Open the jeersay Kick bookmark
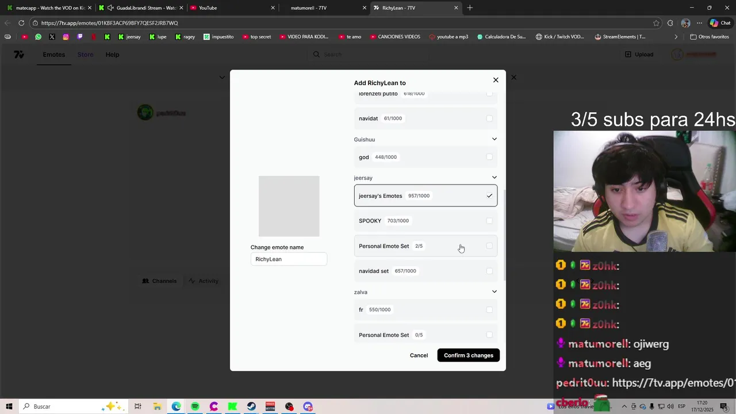Image resolution: width=736 pixels, height=414 pixels. tap(129, 37)
